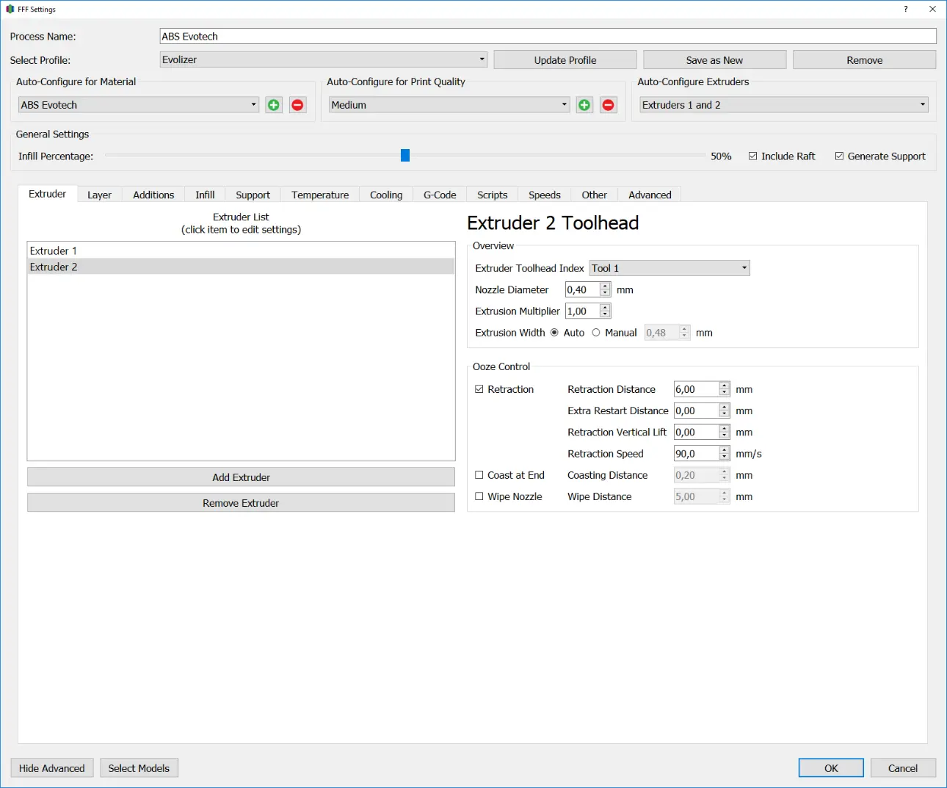Image resolution: width=947 pixels, height=788 pixels.
Task: Click the Cancel button
Action: point(903,768)
